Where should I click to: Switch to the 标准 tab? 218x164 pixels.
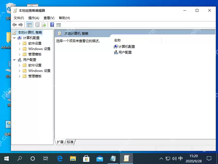(x=70, y=142)
